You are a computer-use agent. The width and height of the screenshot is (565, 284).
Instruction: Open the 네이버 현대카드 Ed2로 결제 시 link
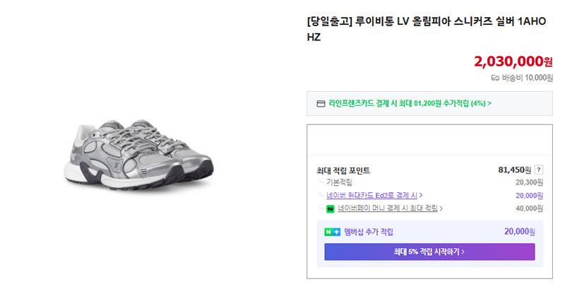tap(371, 196)
